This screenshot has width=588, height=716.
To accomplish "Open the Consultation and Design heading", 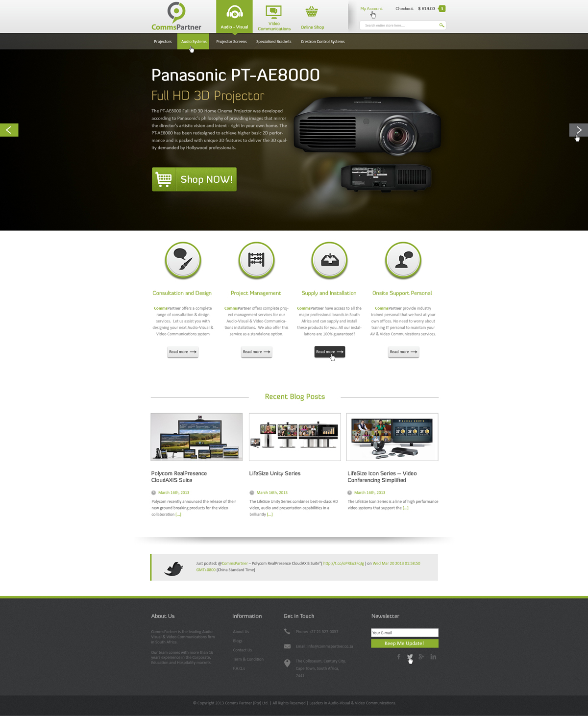I will pyautogui.click(x=182, y=293).
